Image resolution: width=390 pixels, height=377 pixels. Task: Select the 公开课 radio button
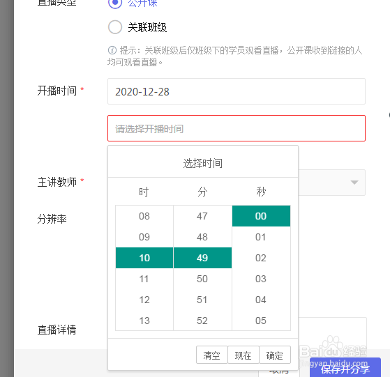point(115,3)
